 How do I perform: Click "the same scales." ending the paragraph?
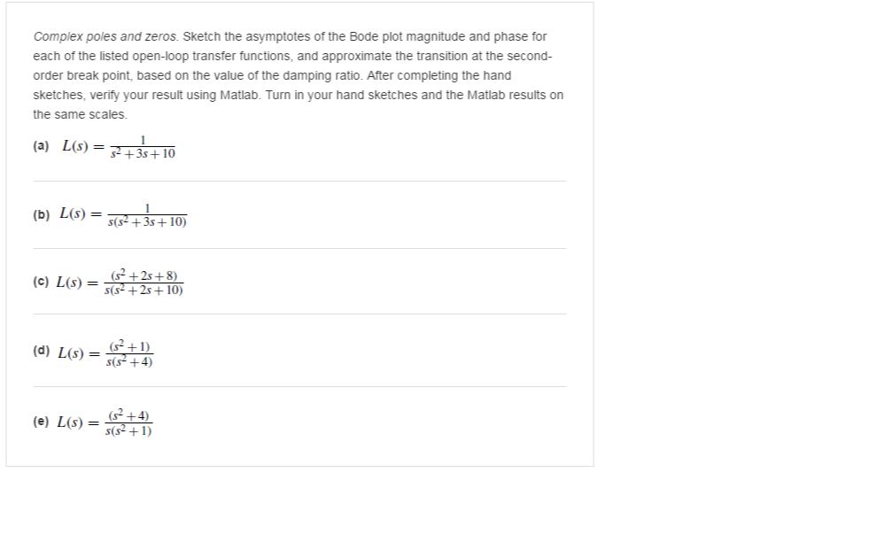(80, 114)
